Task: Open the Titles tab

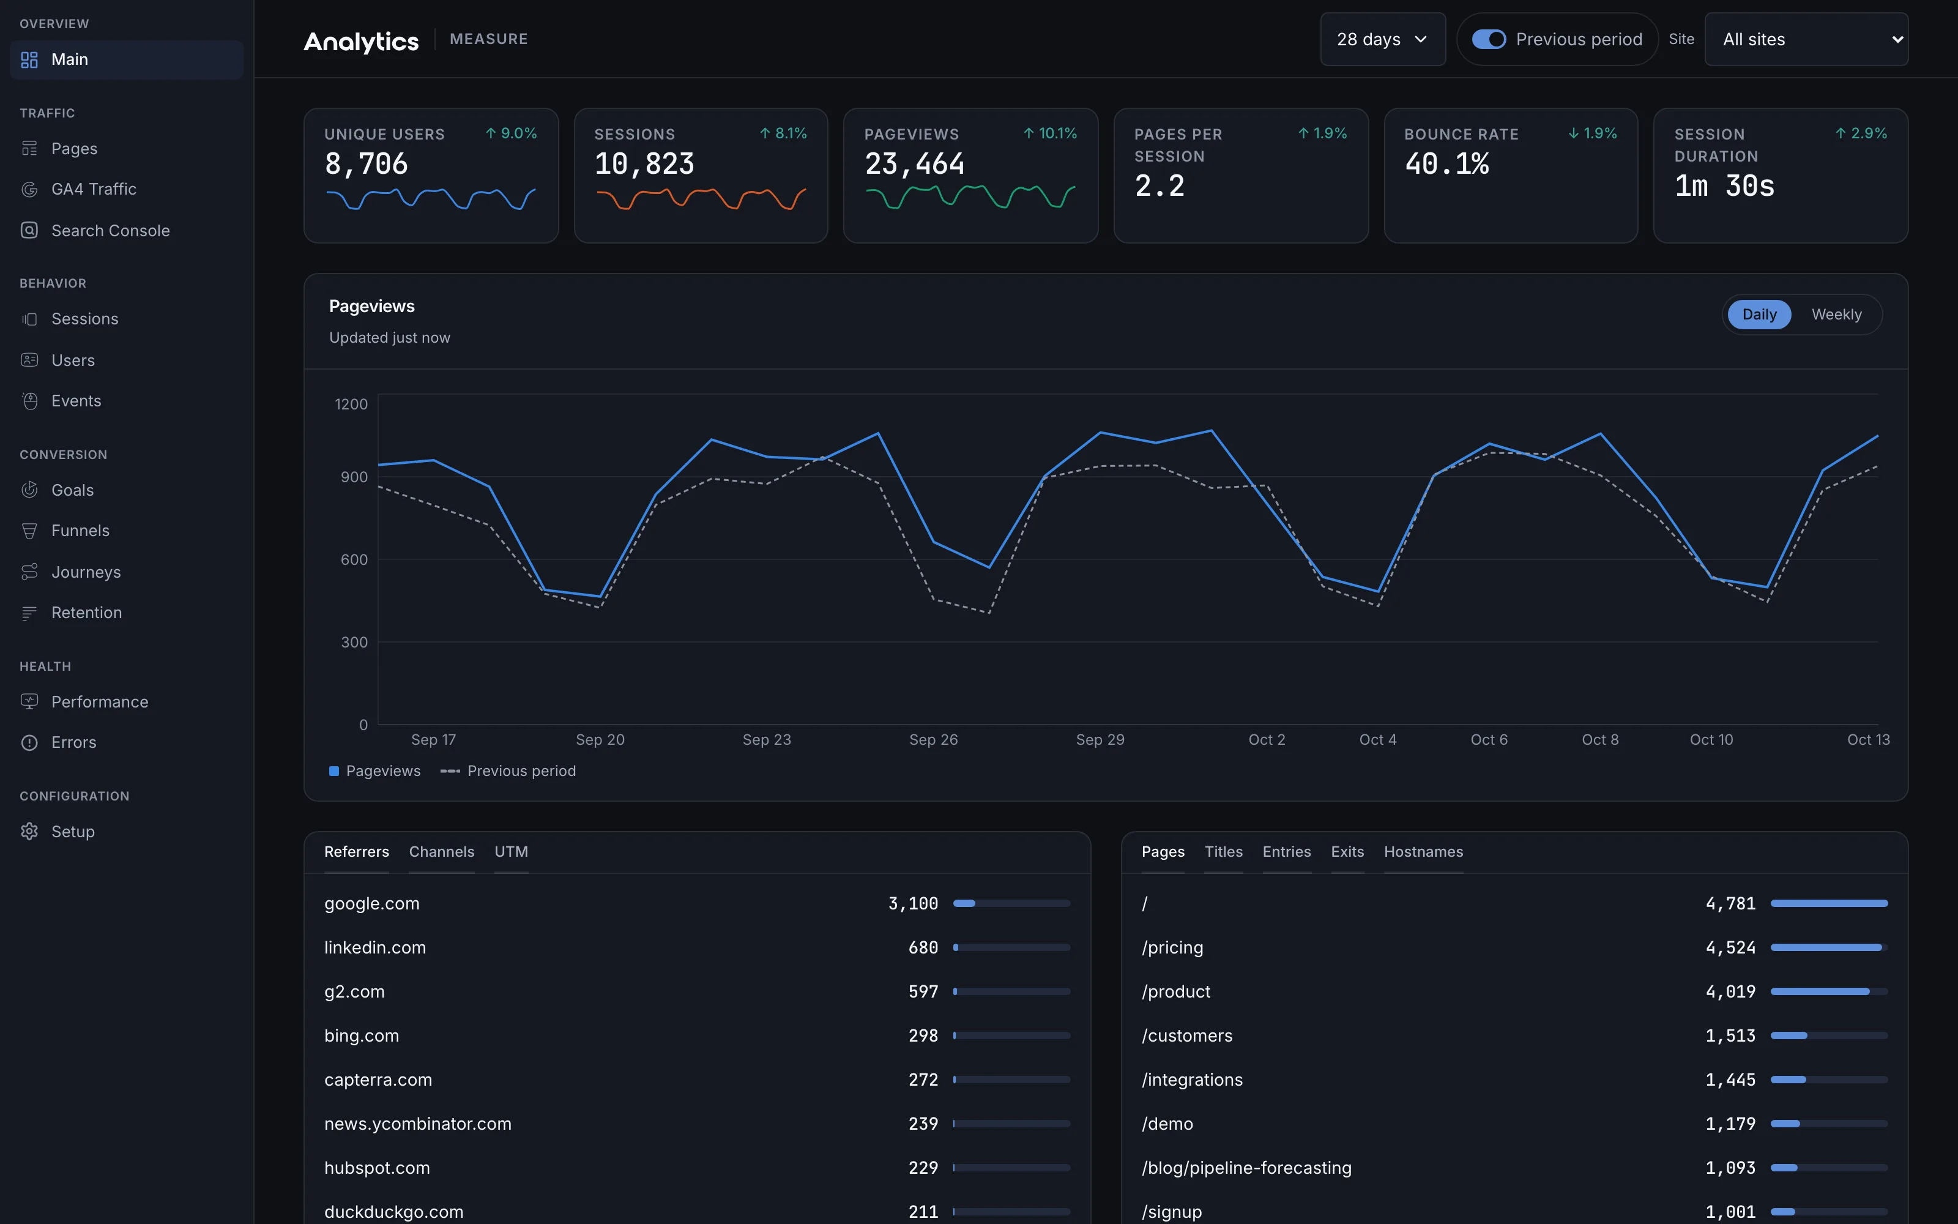Action: pyautogui.click(x=1223, y=853)
